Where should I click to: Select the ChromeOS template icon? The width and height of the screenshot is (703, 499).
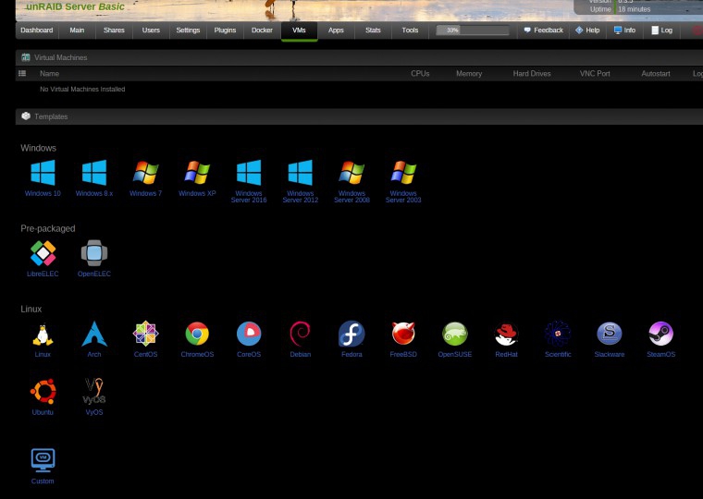197,334
